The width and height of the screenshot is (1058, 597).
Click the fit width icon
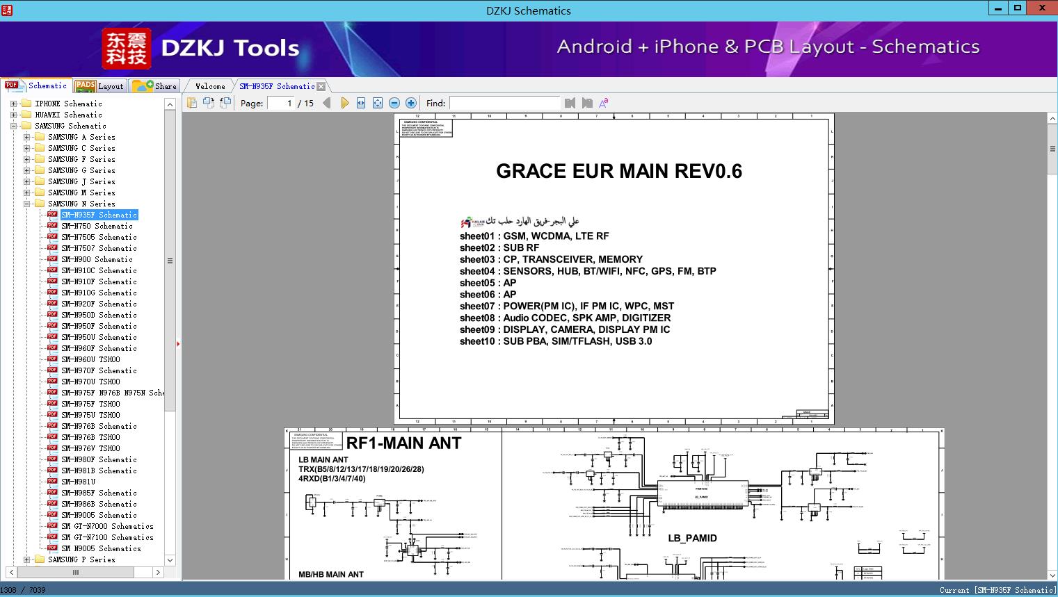[x=361, y=103]
